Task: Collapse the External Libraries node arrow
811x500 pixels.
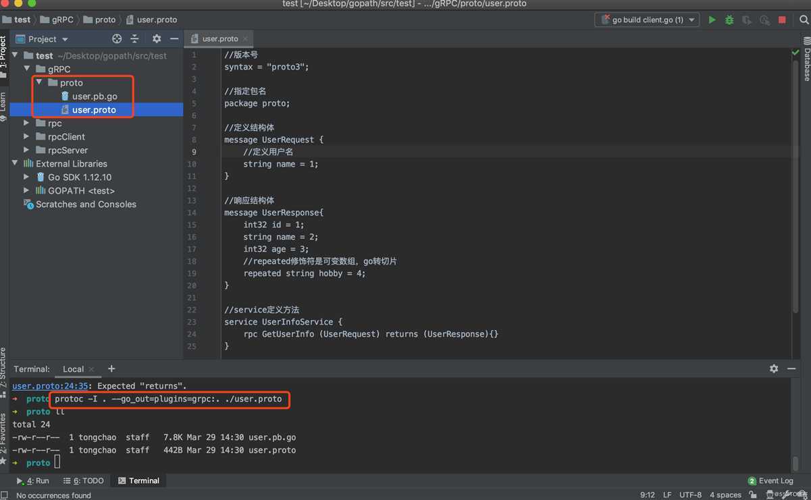Action: point(15,163)
